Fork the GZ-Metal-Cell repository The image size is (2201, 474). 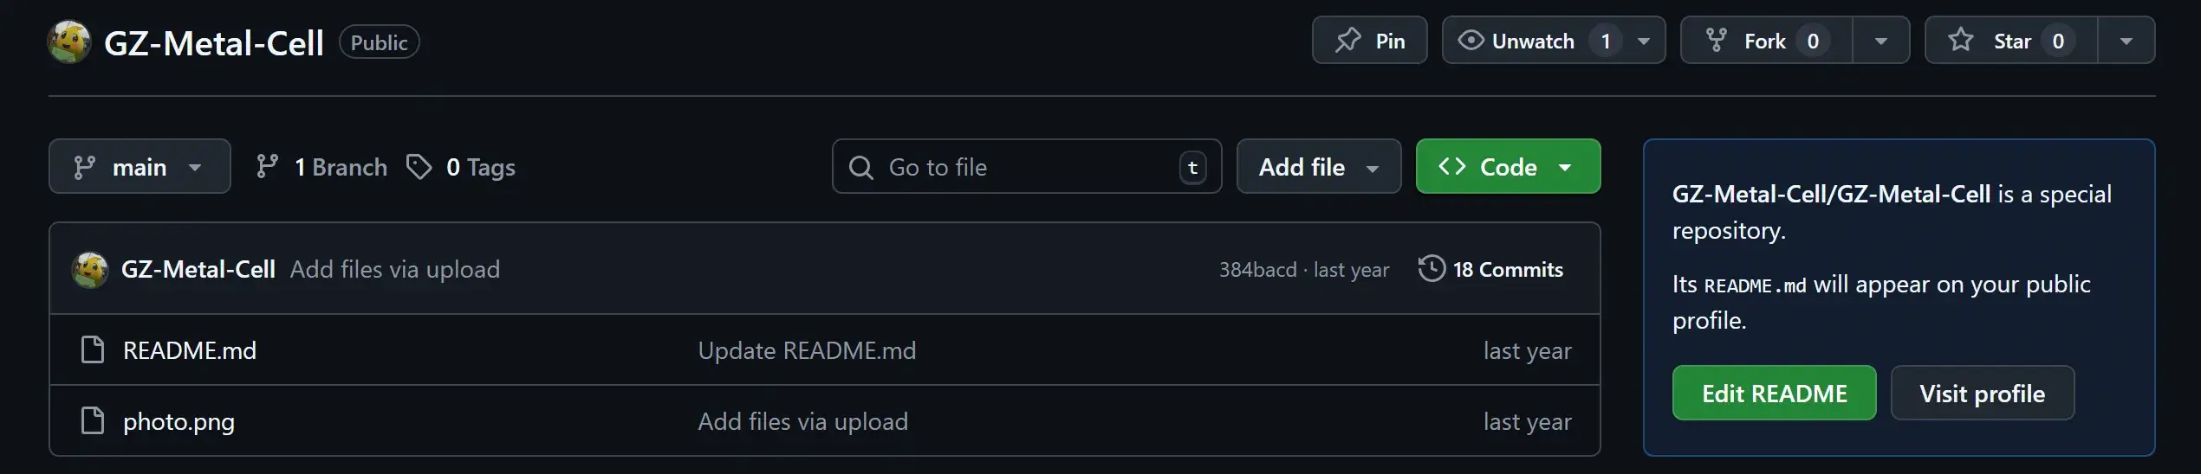coord(1764,41)
